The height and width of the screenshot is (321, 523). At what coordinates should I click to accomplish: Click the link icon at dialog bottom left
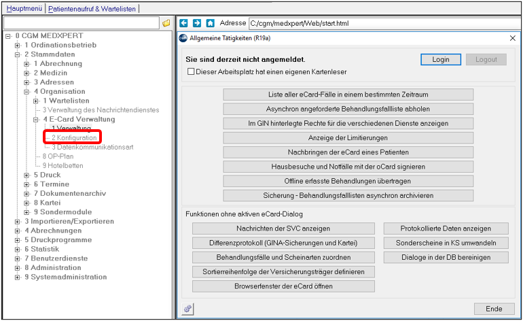(x=187, y=309)
